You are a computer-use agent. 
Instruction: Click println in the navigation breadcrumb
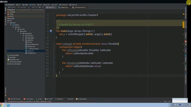coord(47,5)
